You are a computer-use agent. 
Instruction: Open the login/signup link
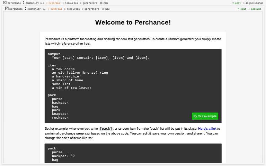(x=254, y=3)
